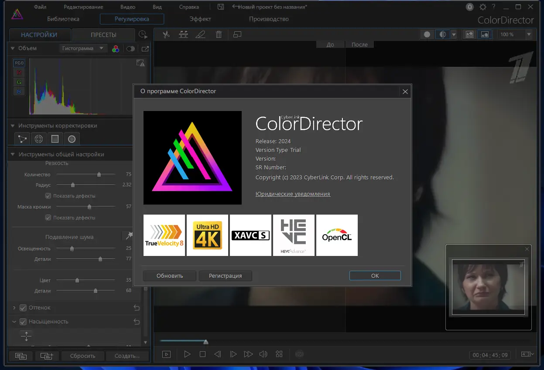Screen dimensions: 544x370
Task: Click the clipping warning icon in the histogram
Action: point(140,64)
